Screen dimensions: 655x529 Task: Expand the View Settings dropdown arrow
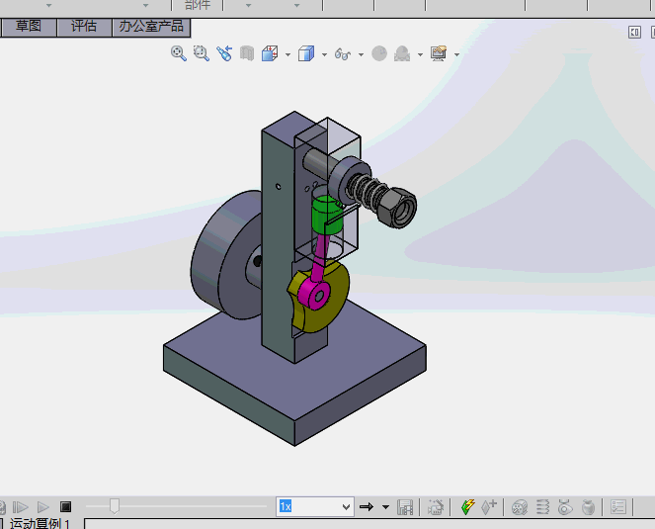pyautogui.click(x=456, y=54)
